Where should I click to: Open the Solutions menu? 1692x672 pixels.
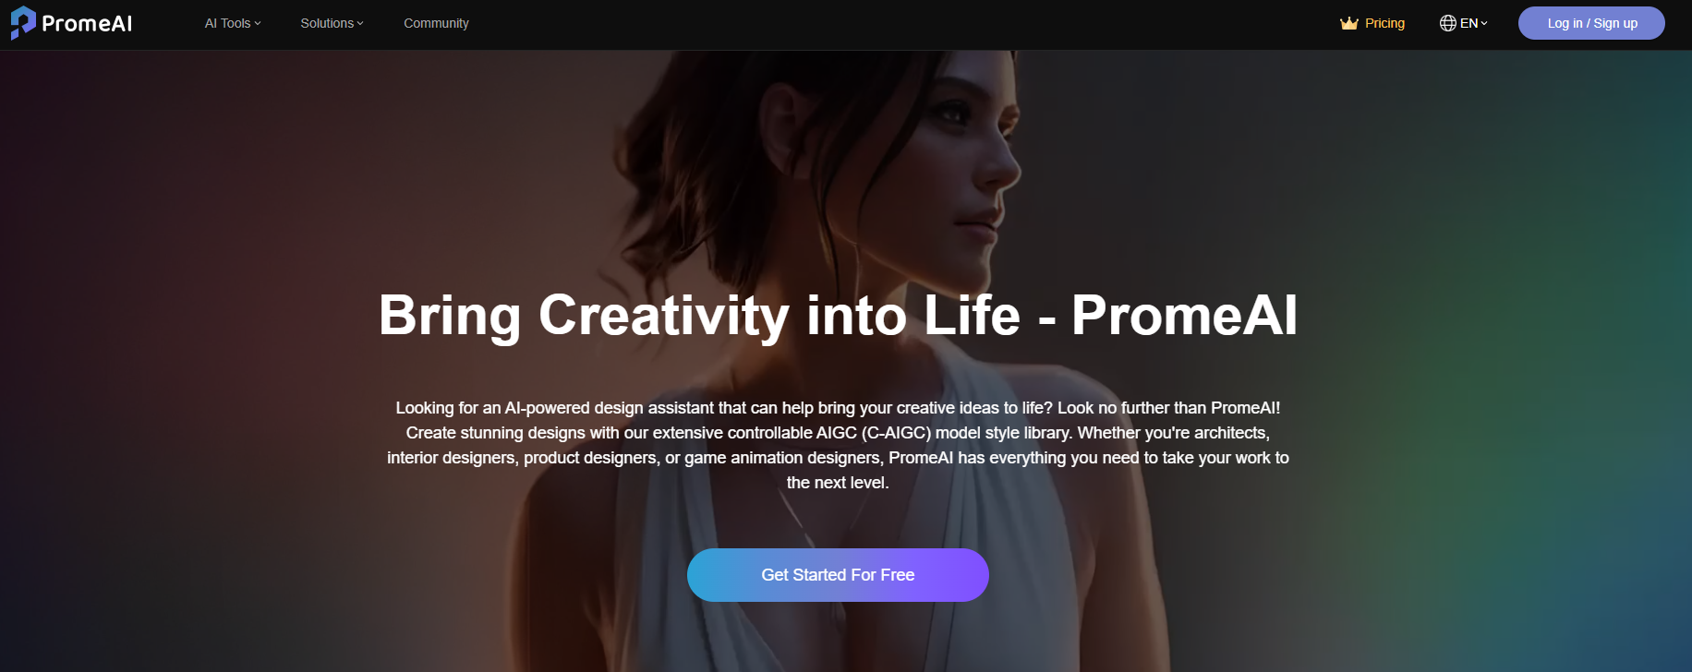332,23
